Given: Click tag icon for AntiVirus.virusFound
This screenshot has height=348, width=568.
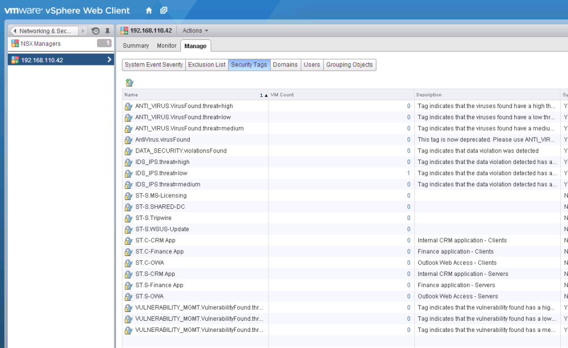Looking at the screenshot, I should (x=128, y=140).
